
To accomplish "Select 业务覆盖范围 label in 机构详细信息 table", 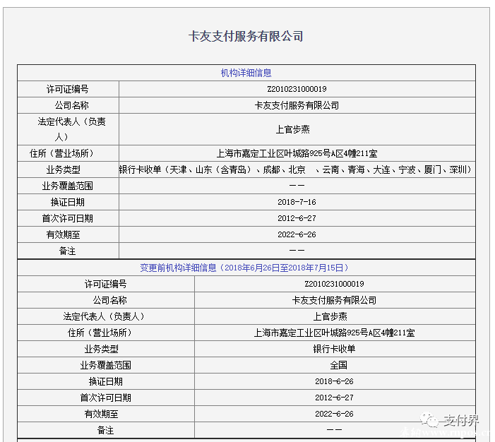I will pyautogui.click(x=68, y=186).
